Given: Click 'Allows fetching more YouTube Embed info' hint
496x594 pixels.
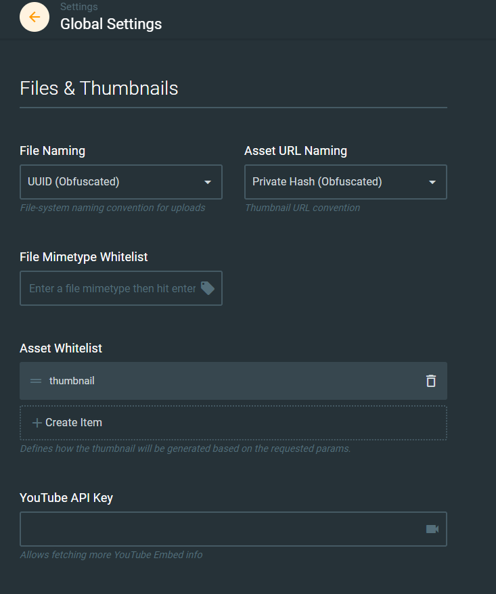Looking at the screenshot, I should tap(112, 555).
